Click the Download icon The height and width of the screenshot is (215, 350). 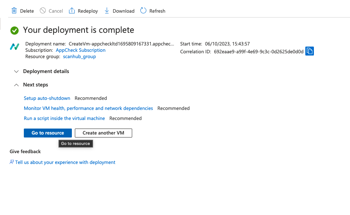pyautogui.click(x=106, y=11)
